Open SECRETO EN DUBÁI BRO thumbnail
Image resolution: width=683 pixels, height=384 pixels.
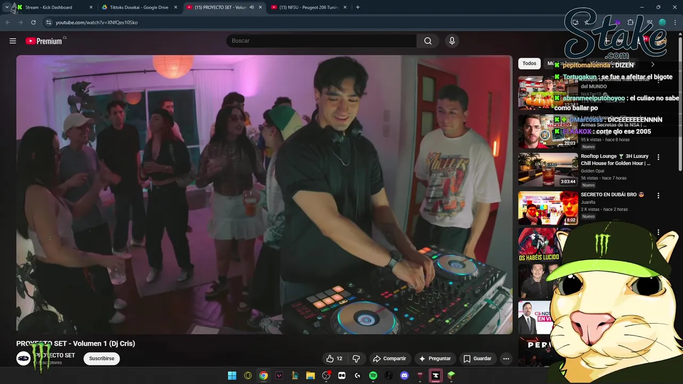tap(548, 208)
